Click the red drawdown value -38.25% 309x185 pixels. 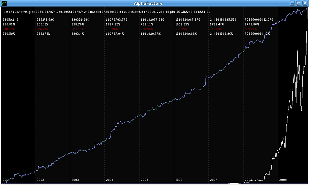pos(9,29)
